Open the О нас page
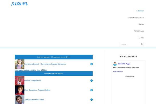Screen dimensions: 156x104 click(141, 38)
